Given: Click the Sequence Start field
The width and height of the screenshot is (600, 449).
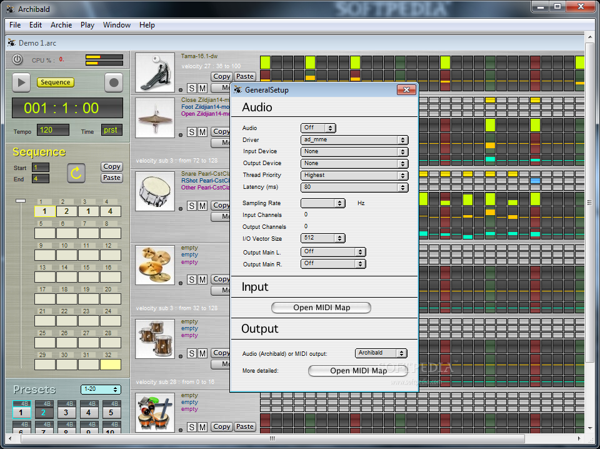Looking at the screenshot, I should [x=41, y=167].
